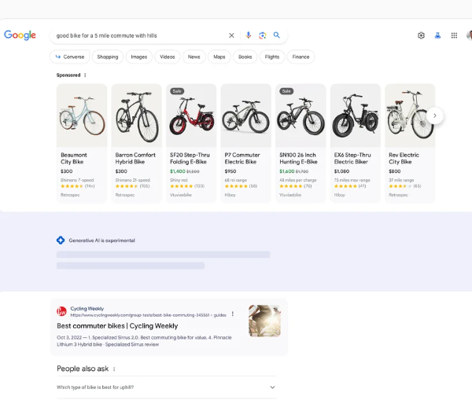
Task: Click P7 Commuter Electric Bike title
Action: click(x=242, y=159)
